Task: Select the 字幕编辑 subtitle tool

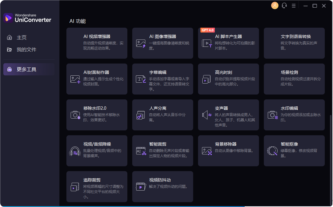Action: tap(162, 79)
